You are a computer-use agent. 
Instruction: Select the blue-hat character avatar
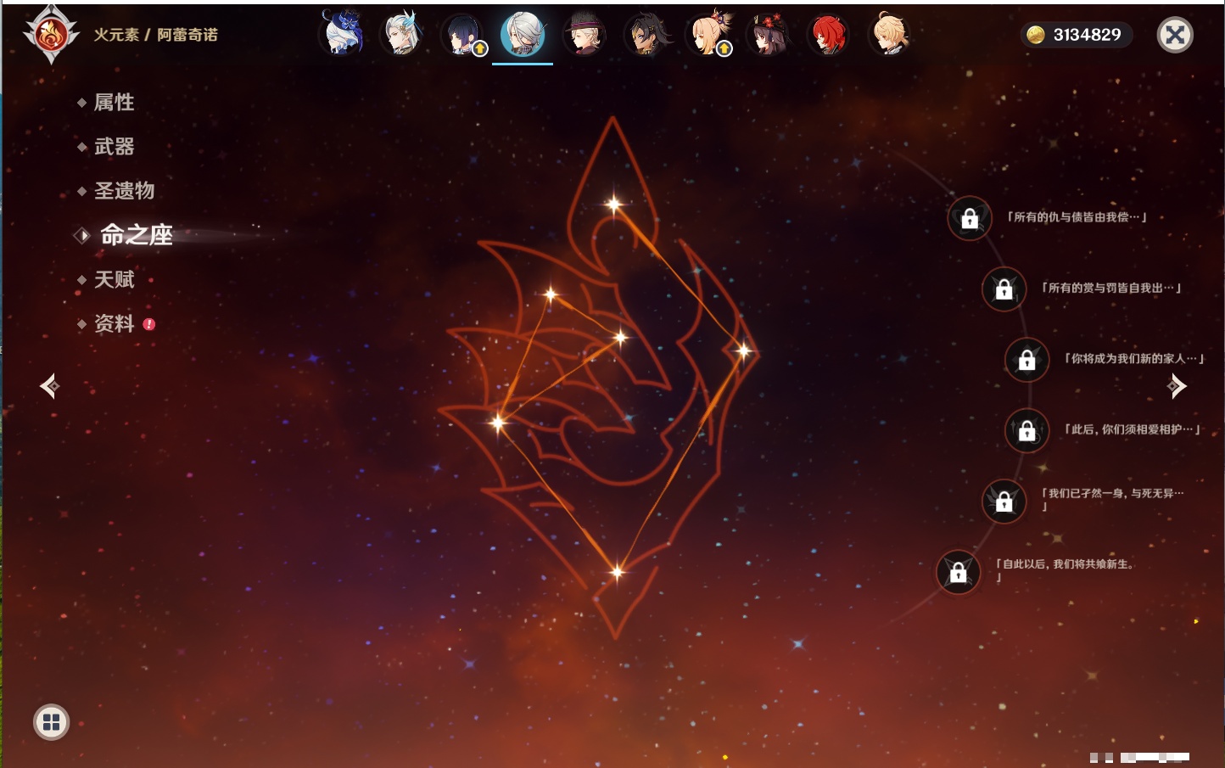[342, 35]
